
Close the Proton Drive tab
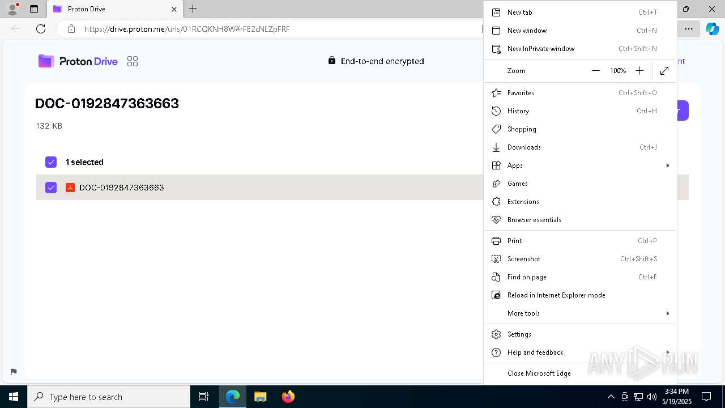pyautogui.click(x=174, y=9)
